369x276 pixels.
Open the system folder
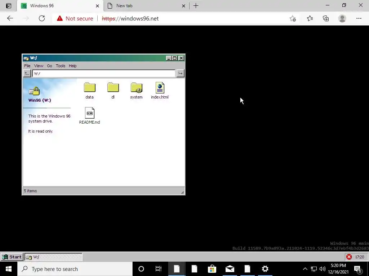click(x=136, y=90)
